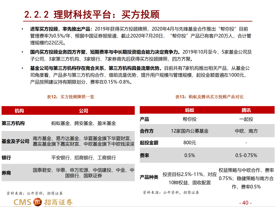Viewport: 276px width, 207px height.
Task: Click the bold text '基金公司与第三方机构存在竞合关系'
Action: 67,68
